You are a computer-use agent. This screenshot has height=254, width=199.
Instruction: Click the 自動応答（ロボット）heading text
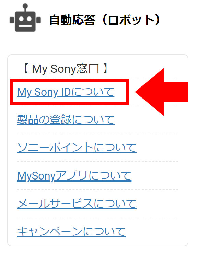[105, 20]
